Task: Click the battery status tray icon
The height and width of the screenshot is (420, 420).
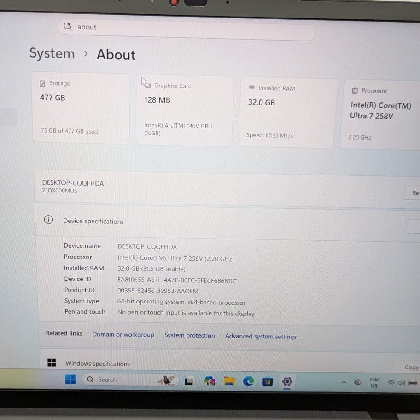Action: [413, 383]
